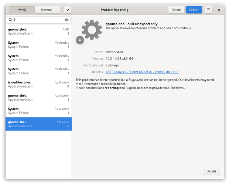Click count 8 on icloud-for-linux row
The height and width of the screenshot is (185, 229).
pos(68,87)
